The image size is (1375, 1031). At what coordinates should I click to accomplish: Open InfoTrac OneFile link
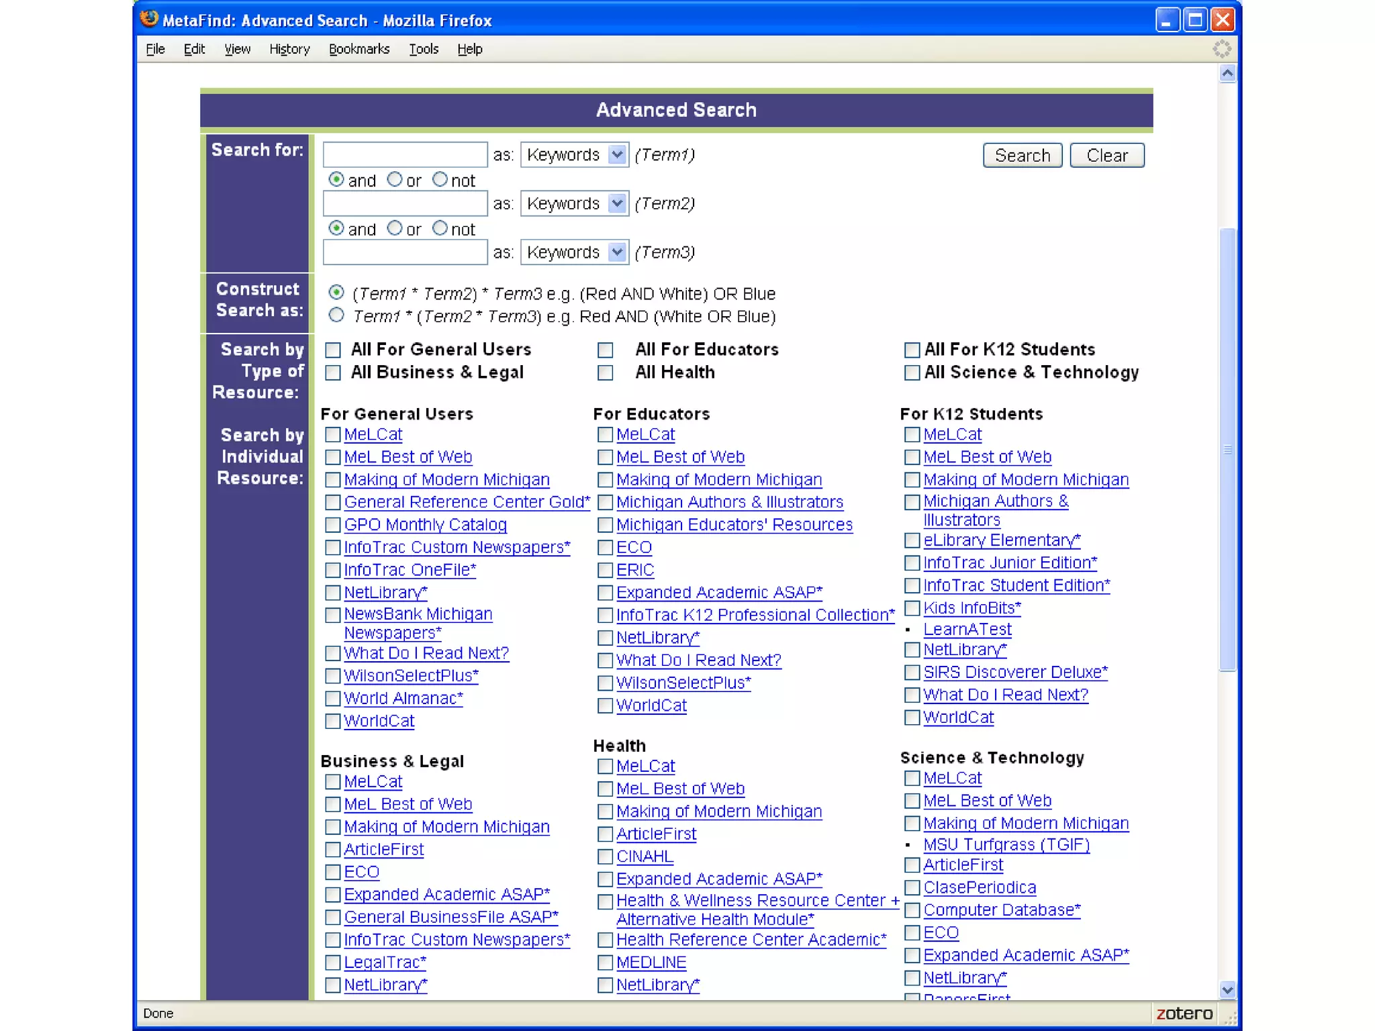[410, 570]
